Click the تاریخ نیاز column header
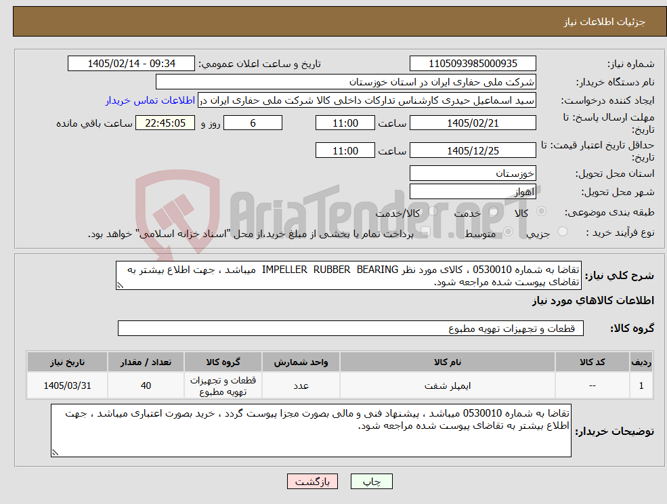The image size is (667, 504). 67,362
